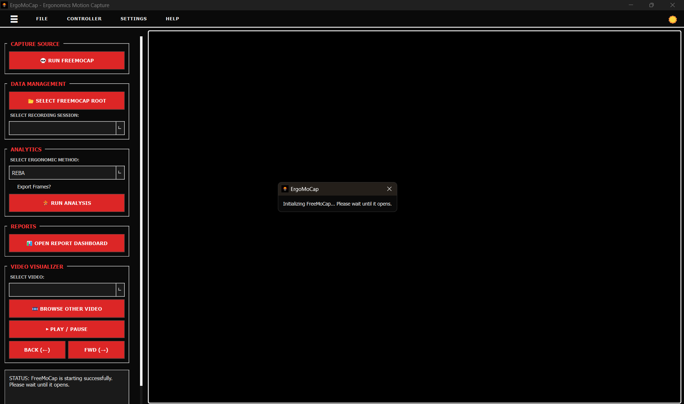The height and width of the screenshot is (404, 684).
Task: Click the REPORTS section heading
Action: (24, 227)
